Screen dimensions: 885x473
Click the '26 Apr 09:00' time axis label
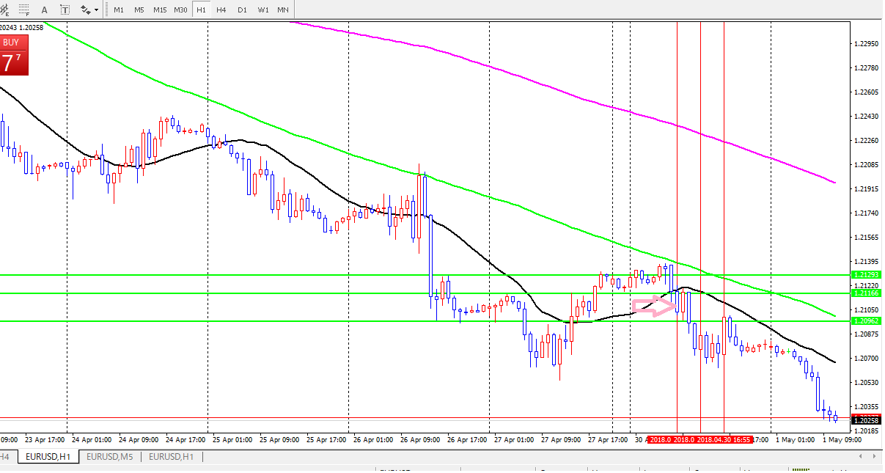click(419, 440)
